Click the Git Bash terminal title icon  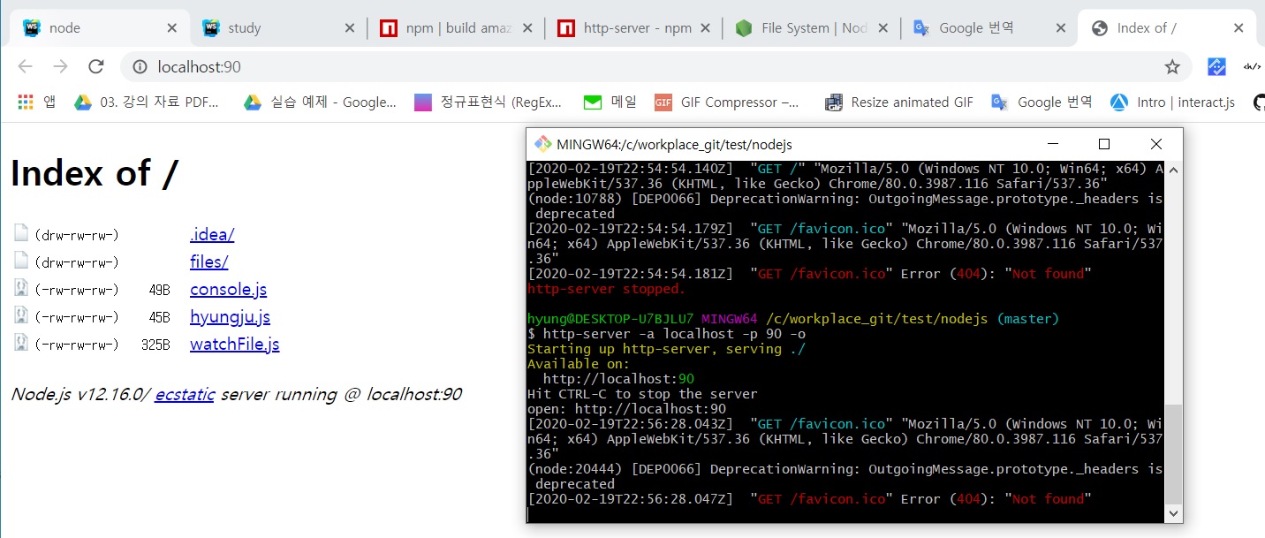pyautogui.click(x=542, y=144)
